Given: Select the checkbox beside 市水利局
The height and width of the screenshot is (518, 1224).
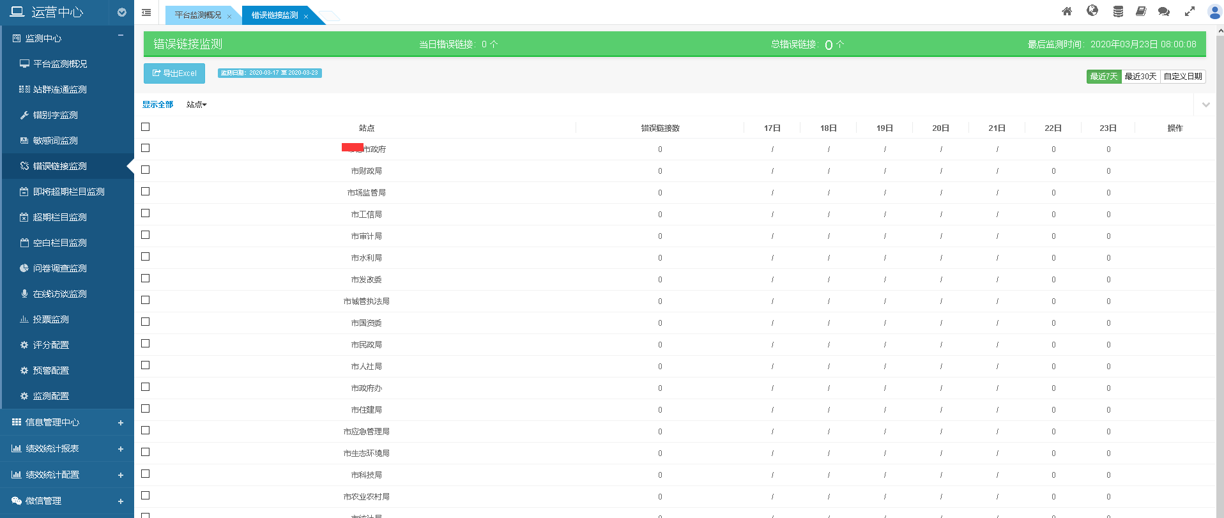Looking at the screenshot, I should click(x=146, y=257).
